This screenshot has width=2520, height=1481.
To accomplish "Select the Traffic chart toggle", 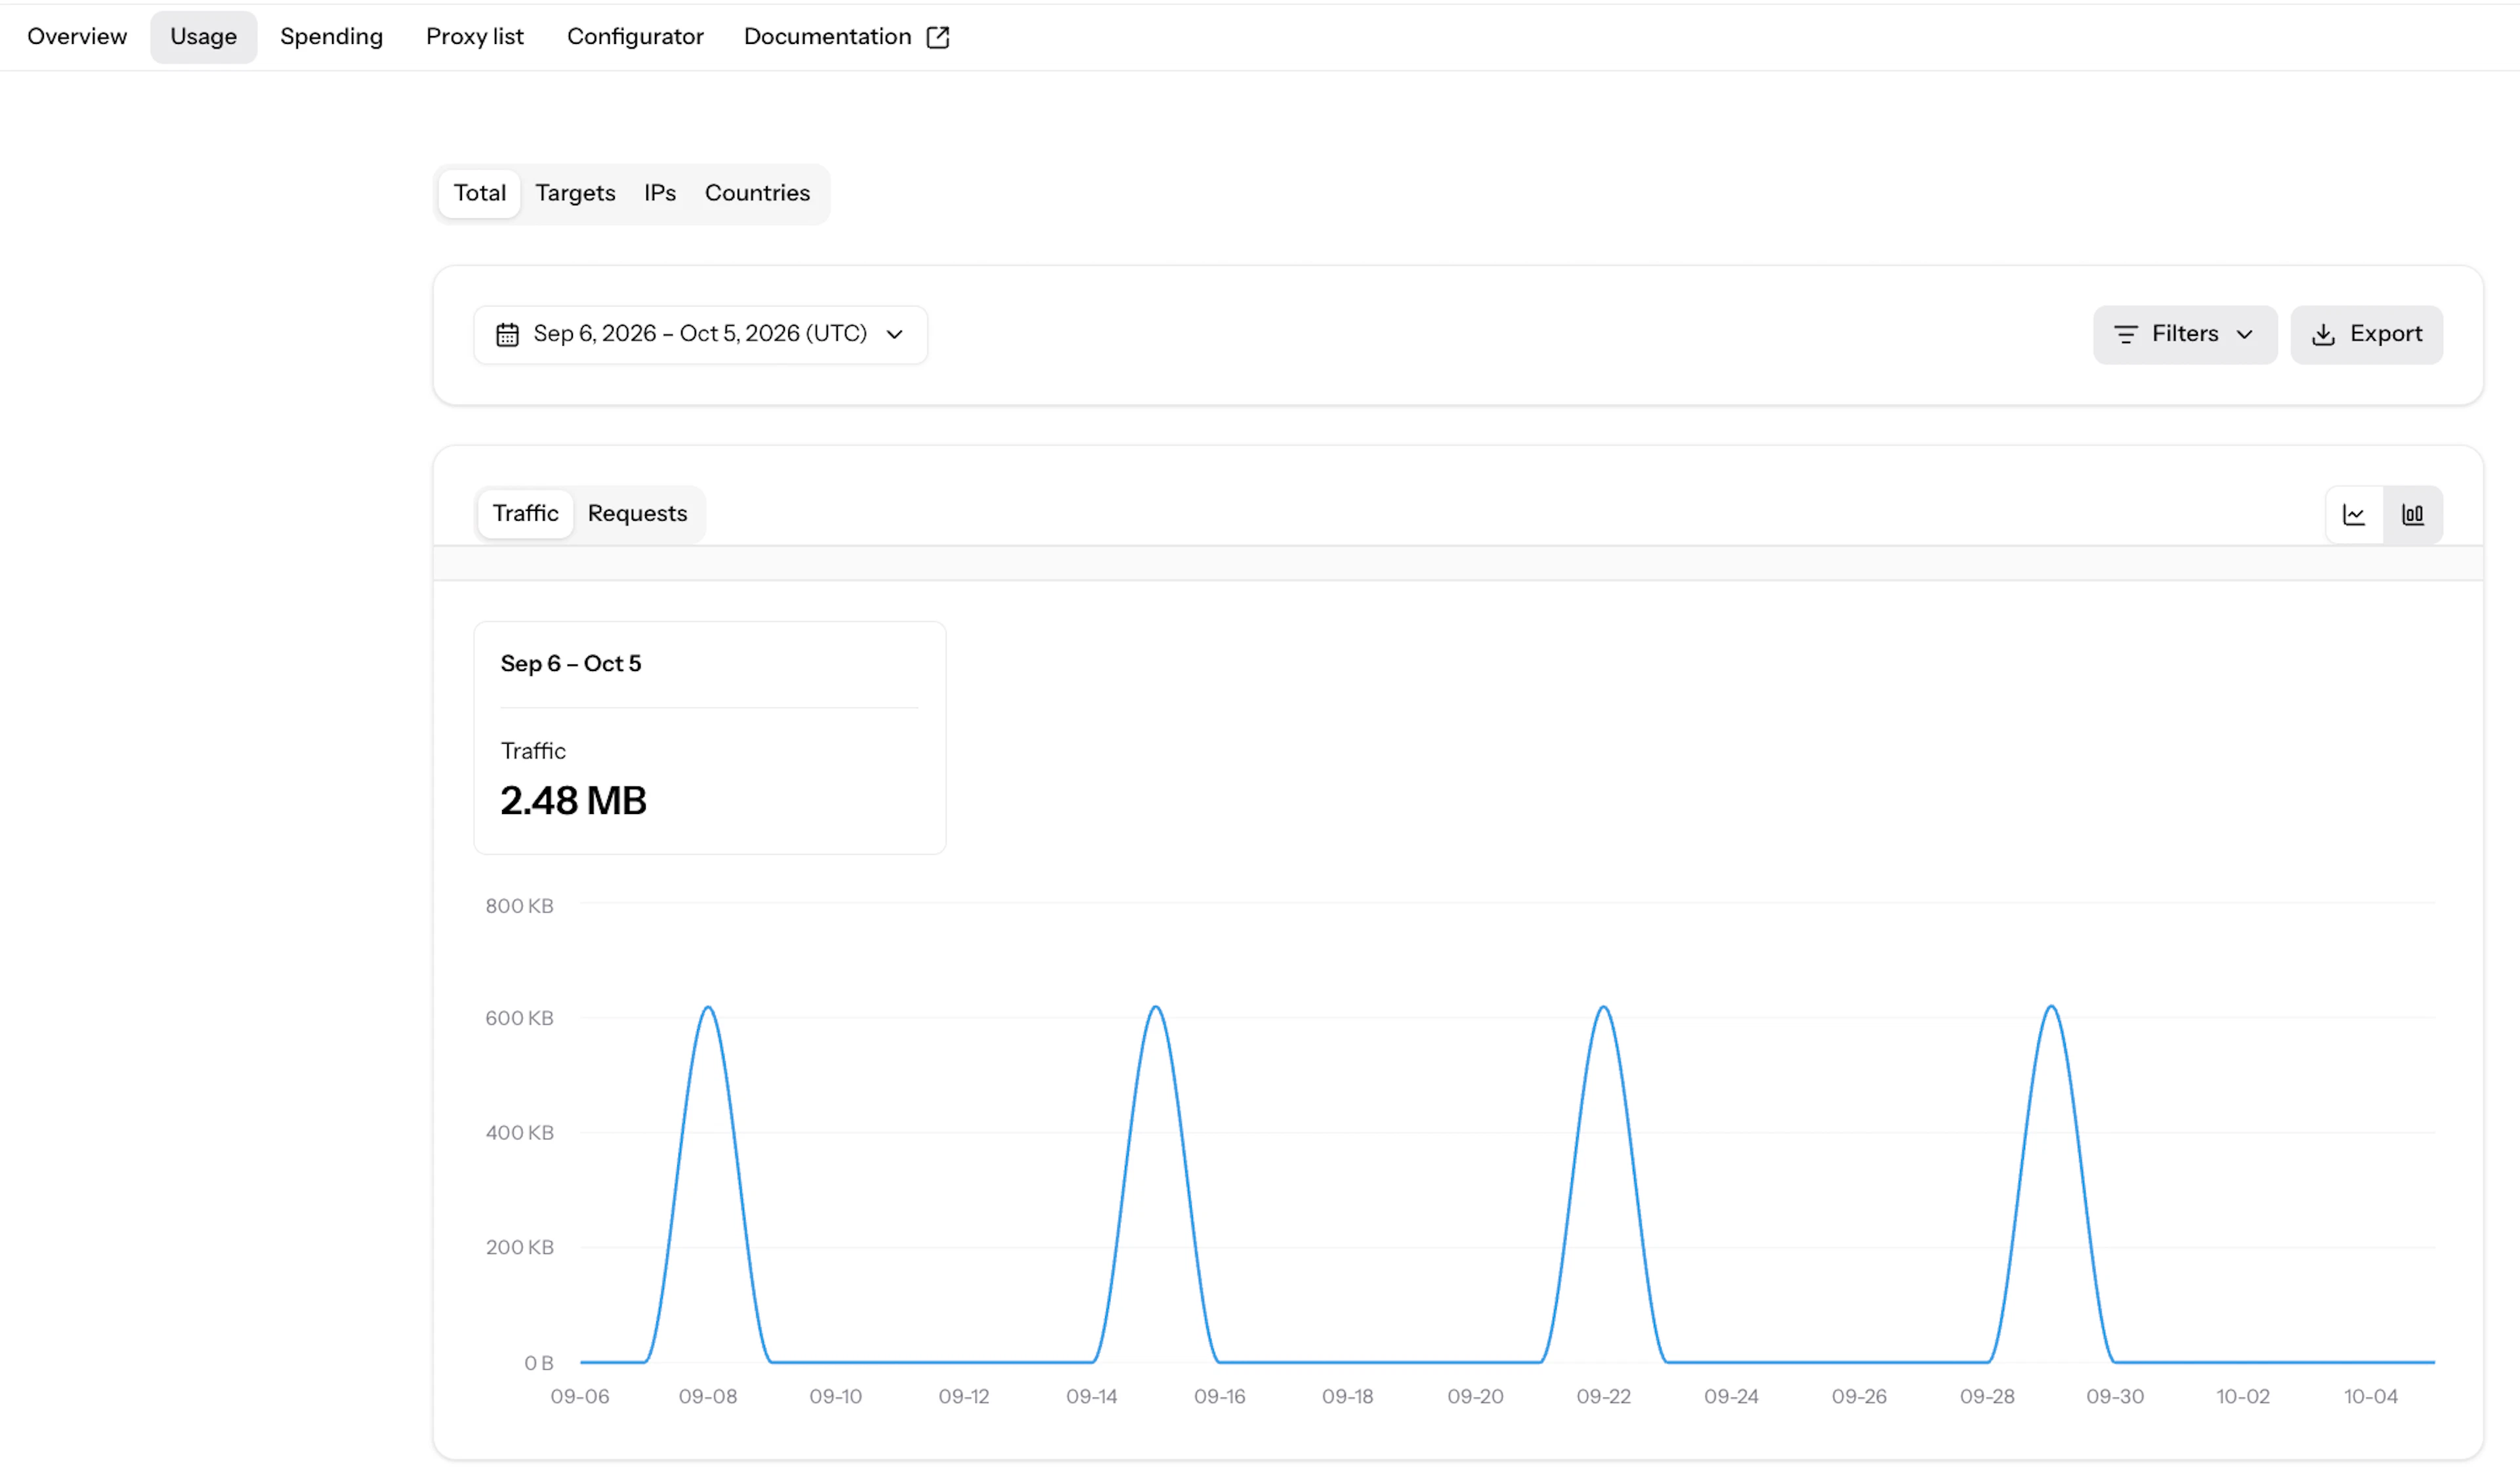I will pyautogui.click(x=525, y=513).
